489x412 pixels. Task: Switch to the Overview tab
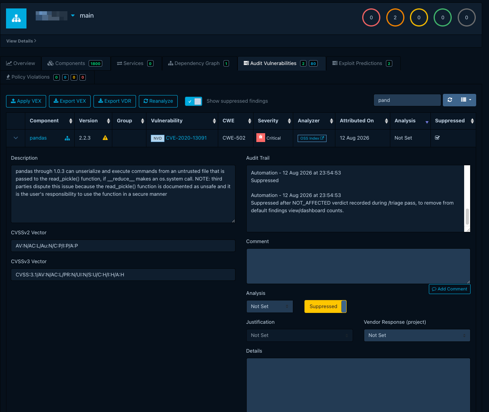point(21,63)
